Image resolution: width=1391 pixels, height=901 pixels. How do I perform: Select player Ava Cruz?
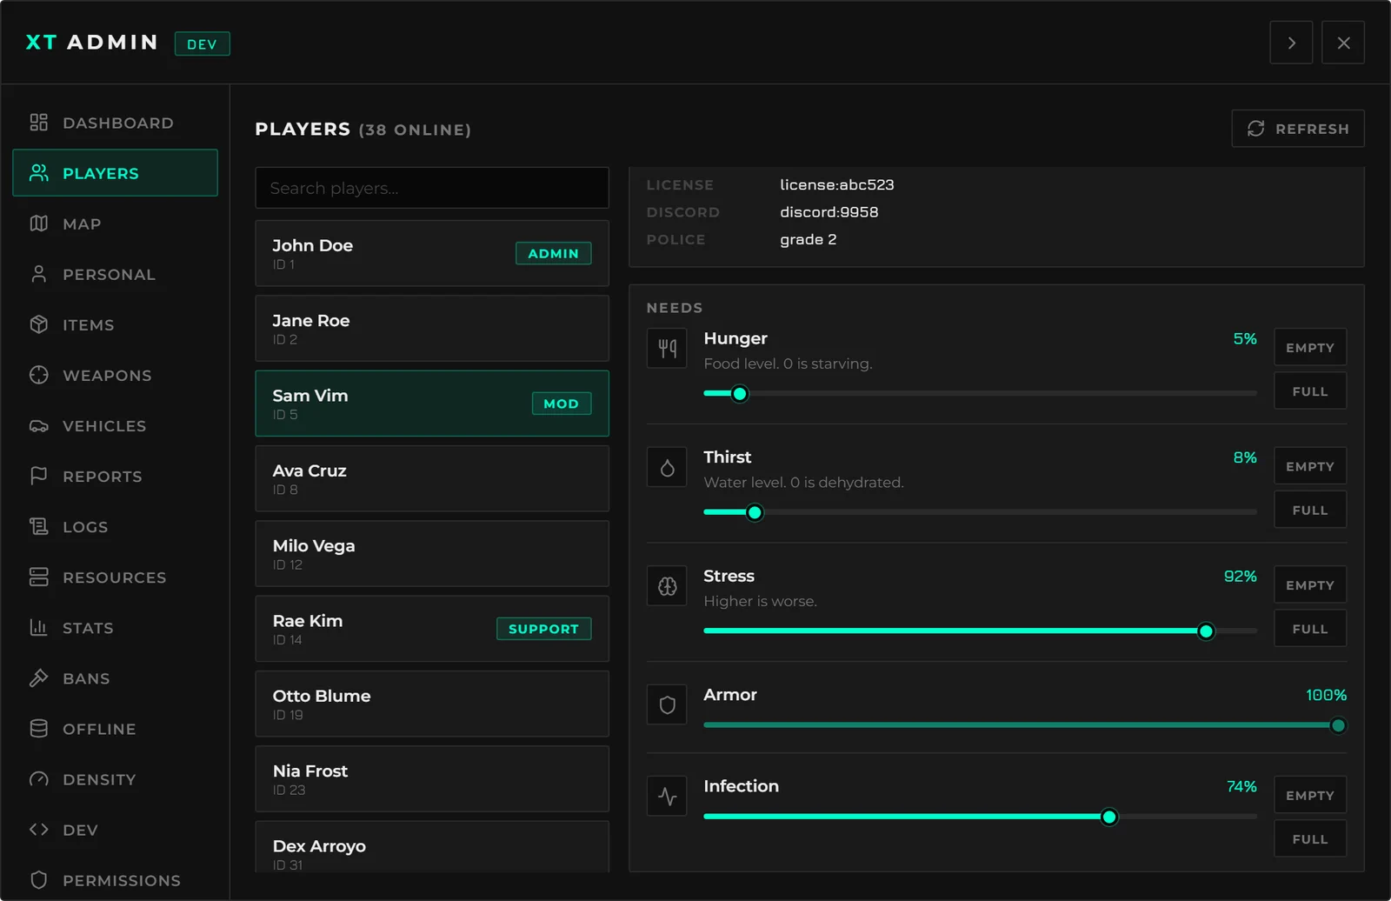(x=432, y=478)
